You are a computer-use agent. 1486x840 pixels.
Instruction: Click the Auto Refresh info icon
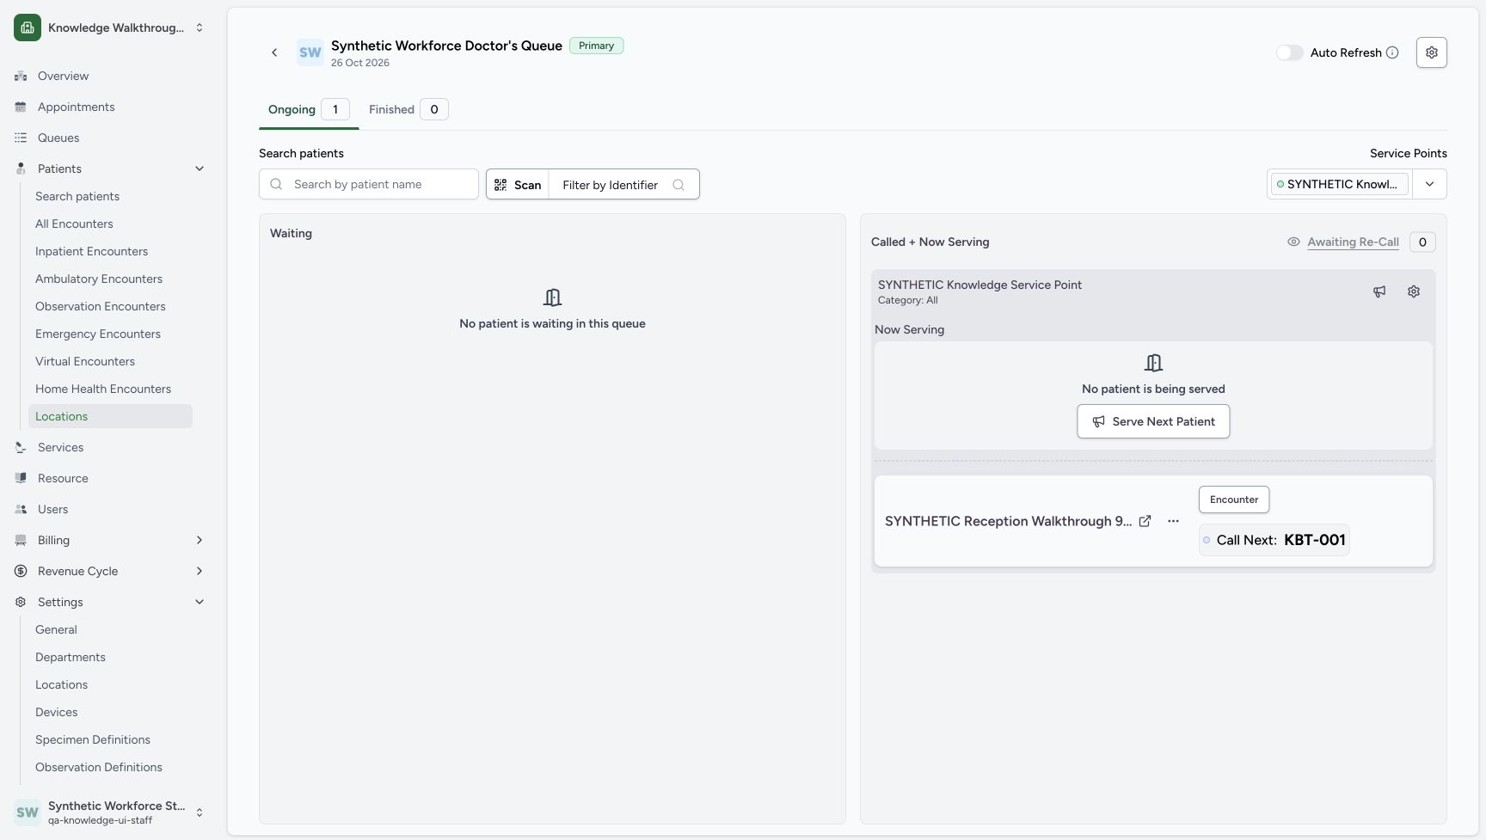coord(1392,52)
